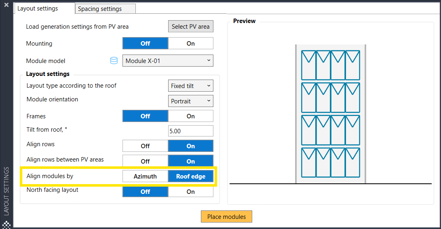441x229 pixels.
Task: Align modules by Roof edge
Action: point(191,176)
